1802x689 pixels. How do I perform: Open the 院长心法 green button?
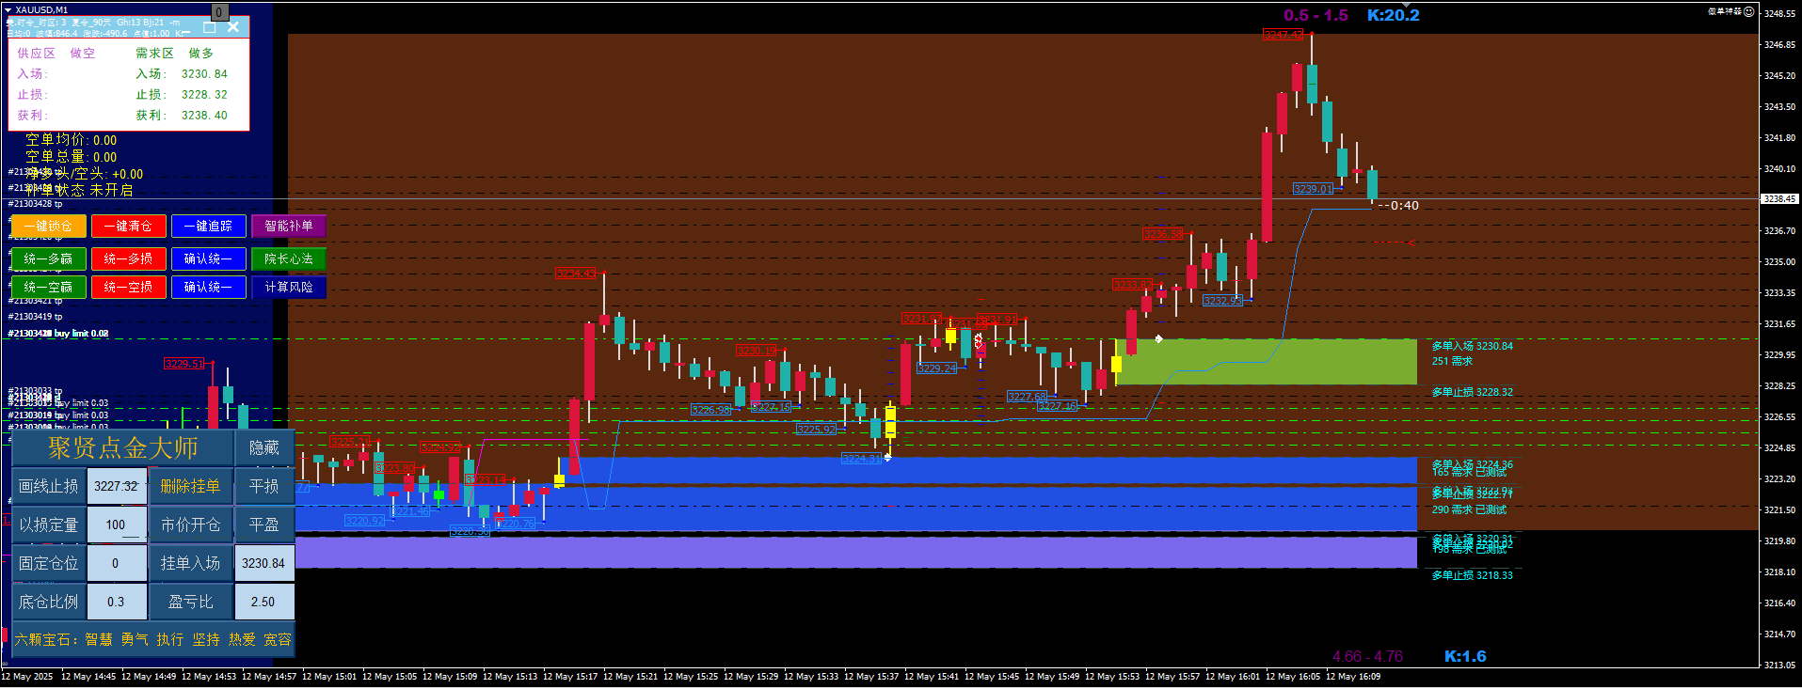[x=288, y=258]
